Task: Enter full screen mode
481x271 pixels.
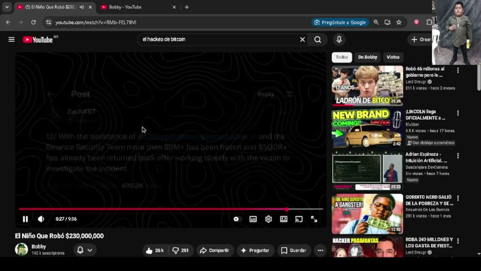Action: (x=314, y=219)
